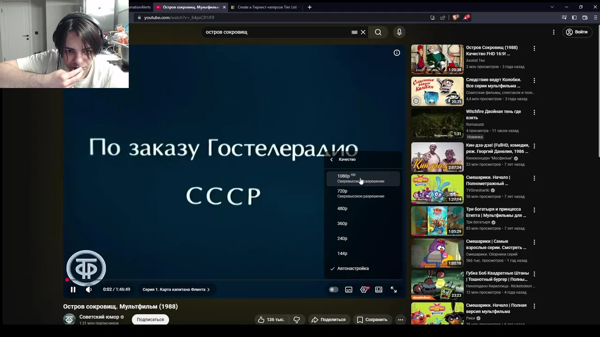
Task: Open options menu for Witchfire video
Action: (x=534, y=112)
